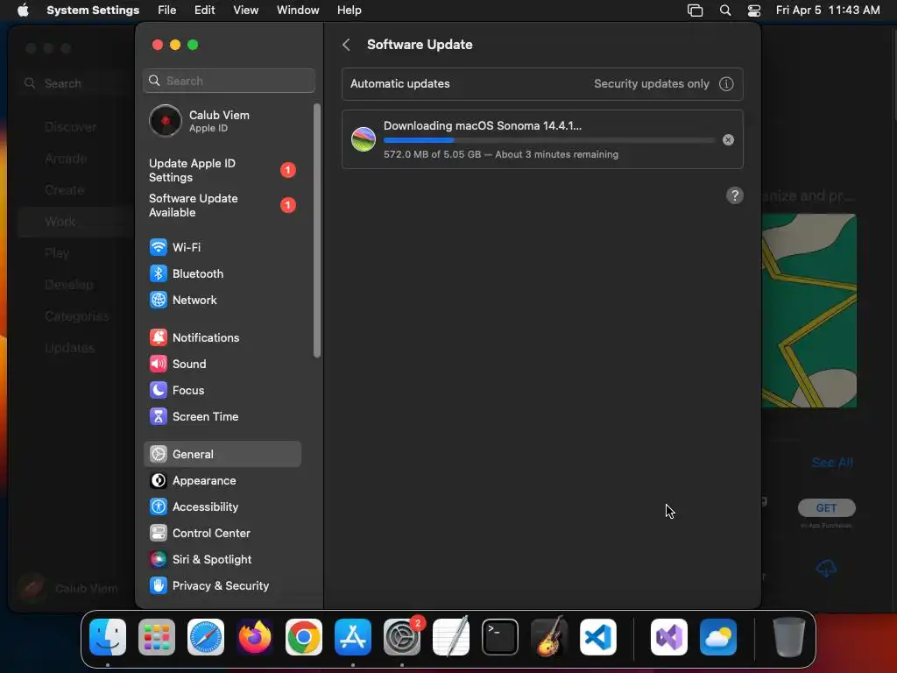Open Firefox from the Dock

coord(255,637)
